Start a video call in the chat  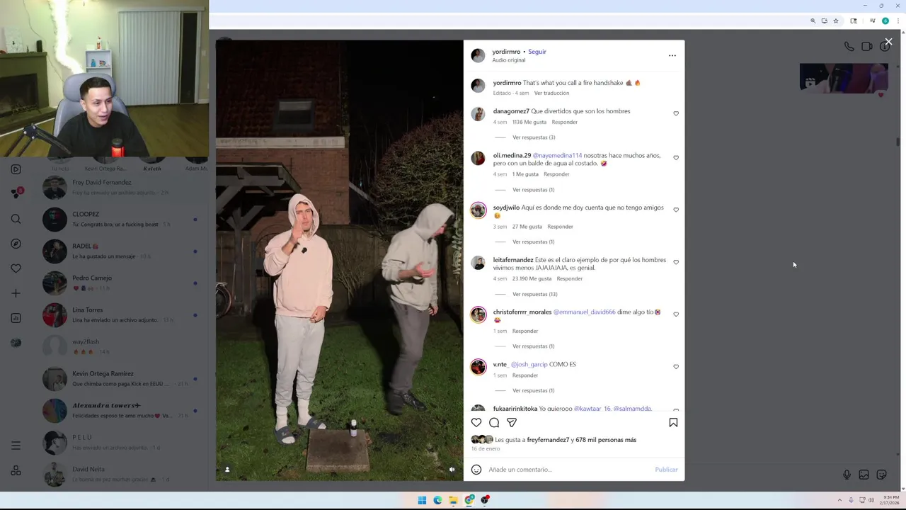866,47
